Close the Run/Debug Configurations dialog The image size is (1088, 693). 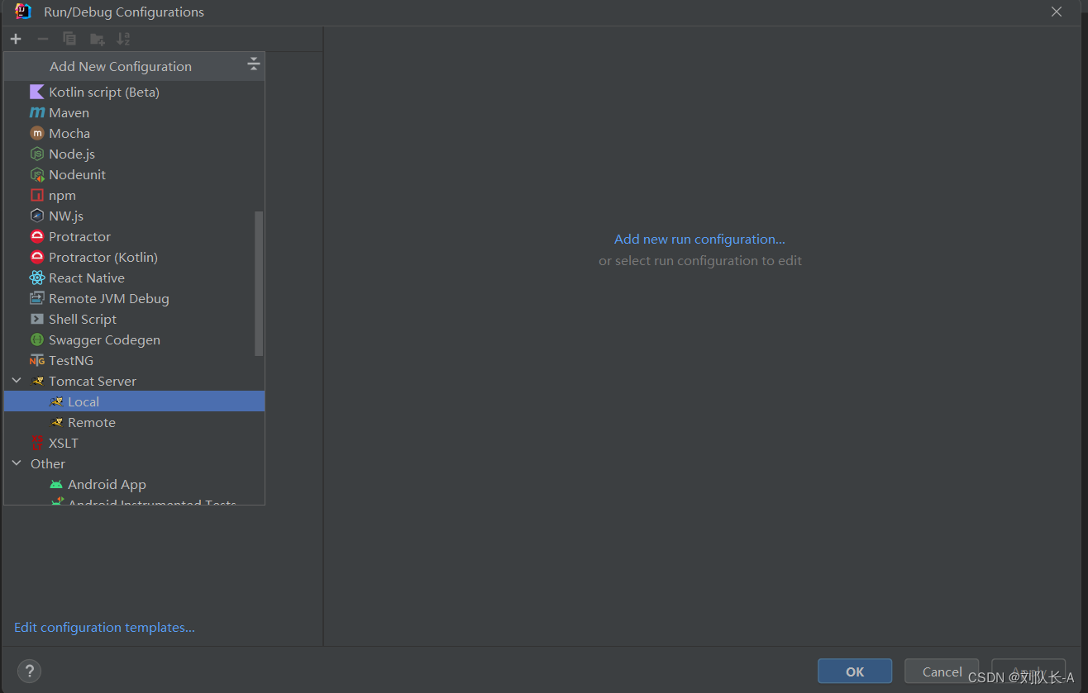[x=1057, y=12]
